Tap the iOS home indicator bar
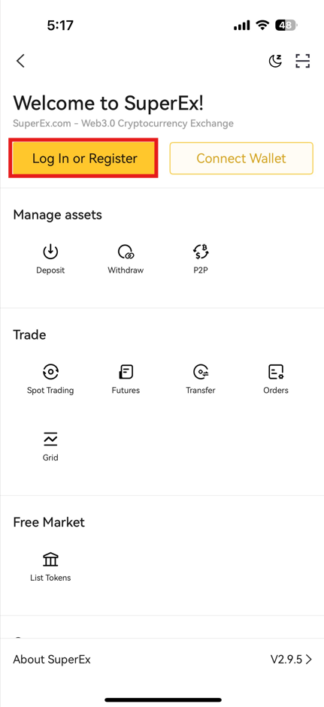 pyautogui.click(x=163, y=699)
